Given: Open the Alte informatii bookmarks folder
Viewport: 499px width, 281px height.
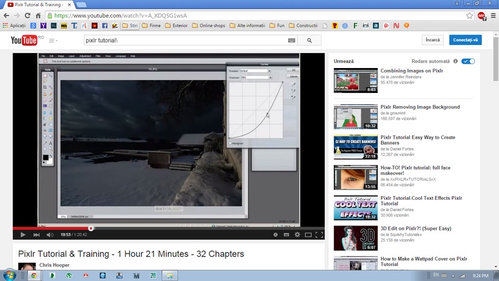Looking at the screenshot, I should pos(247,26).
